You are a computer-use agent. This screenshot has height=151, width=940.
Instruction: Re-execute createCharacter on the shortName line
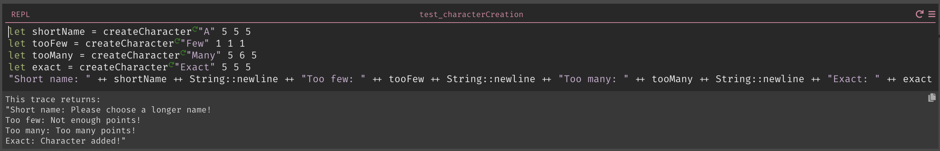(x=195, y=29)
